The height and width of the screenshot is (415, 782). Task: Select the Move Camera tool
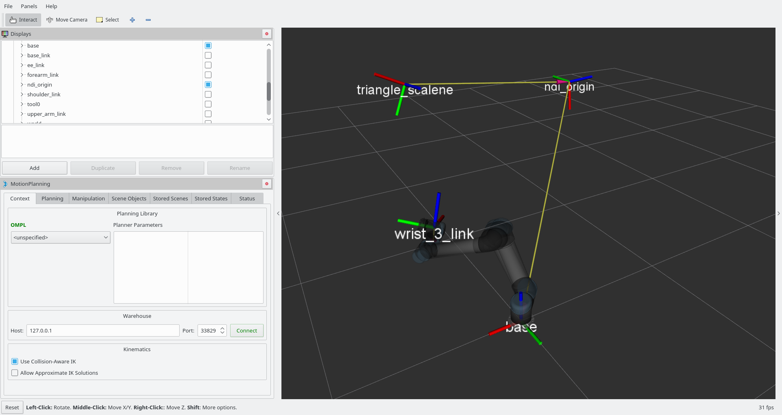coord(67,20)
